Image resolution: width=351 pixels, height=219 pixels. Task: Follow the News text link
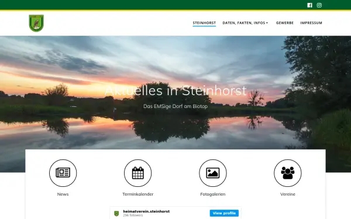[x=63, y=194]
